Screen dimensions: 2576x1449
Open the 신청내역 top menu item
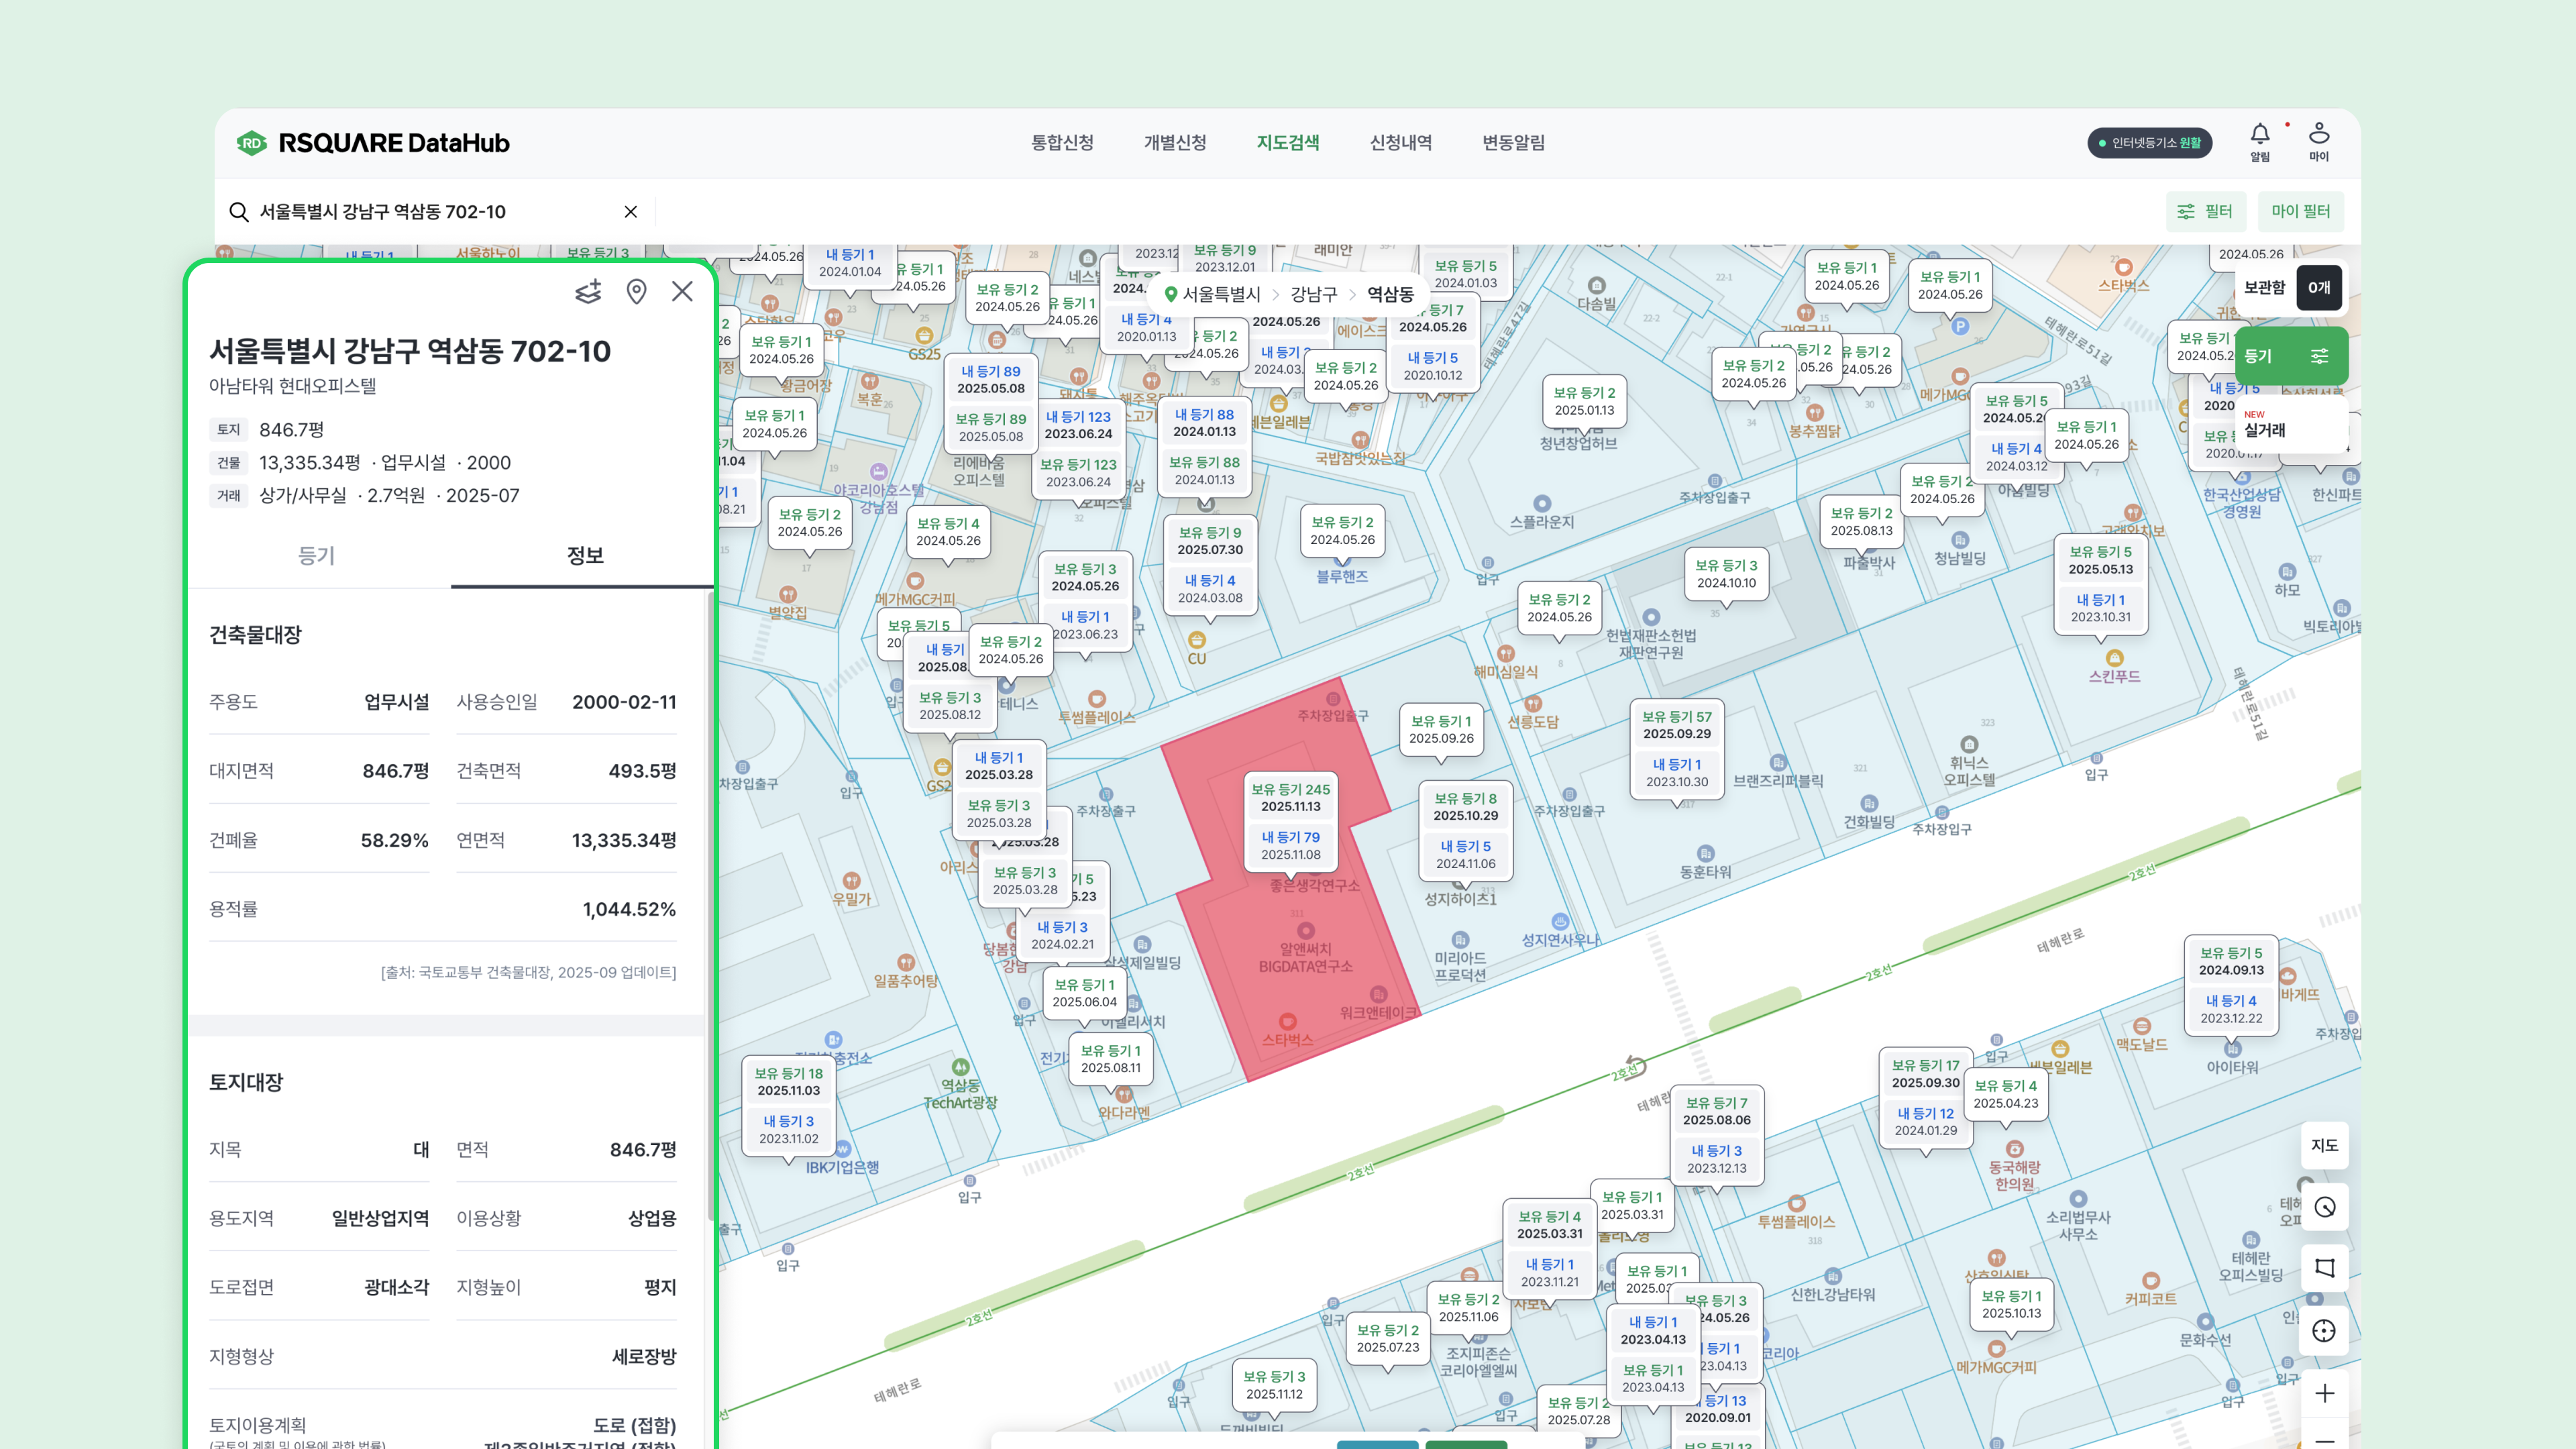coord(1400,142)
